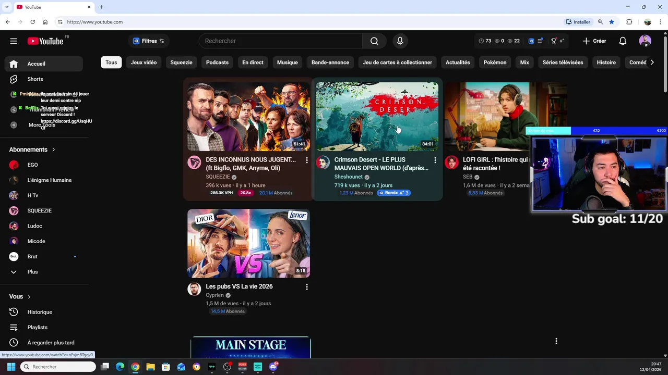
Task: Open options menu for Les pubs VS video
Action: 307,287
